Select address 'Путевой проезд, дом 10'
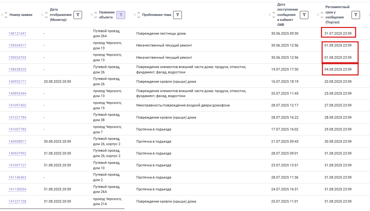The width and height of the screenshot is (370, 211). click(x=107, y=165)
